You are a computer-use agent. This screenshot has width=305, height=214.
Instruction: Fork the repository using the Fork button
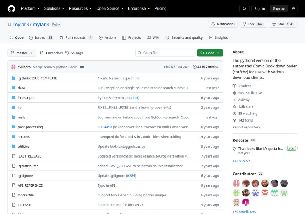253,24
